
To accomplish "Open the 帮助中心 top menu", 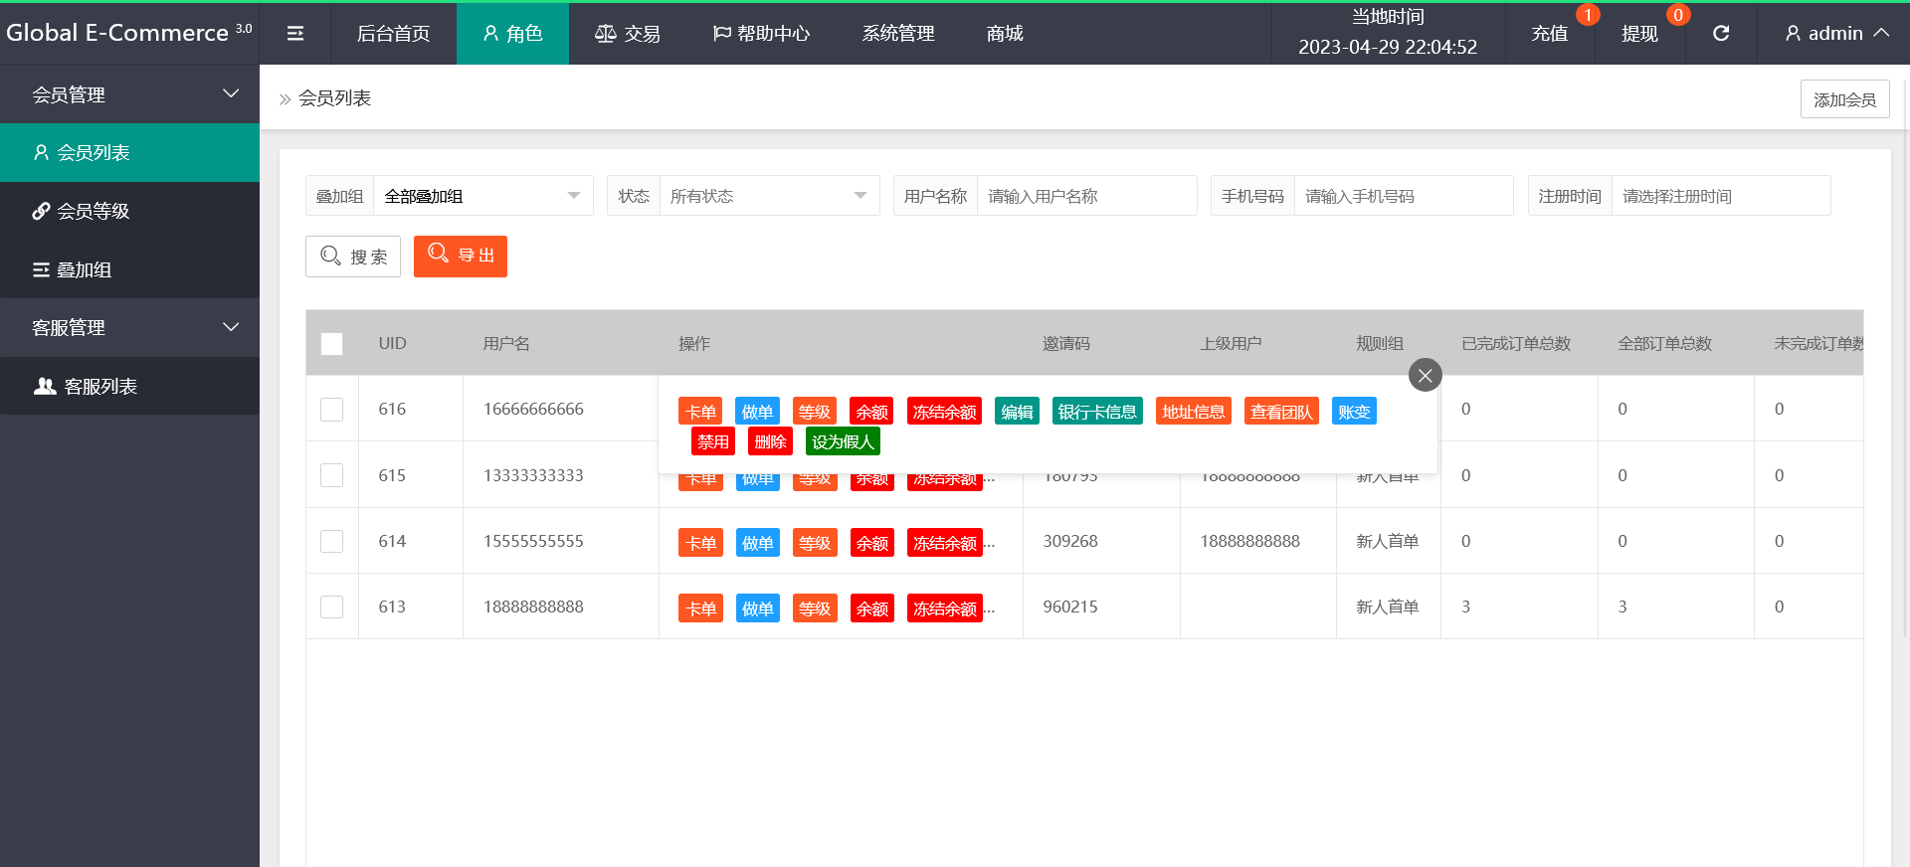I will point(762,34).
